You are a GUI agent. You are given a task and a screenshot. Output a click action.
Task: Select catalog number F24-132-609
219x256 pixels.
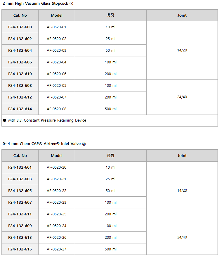point(20,226)
